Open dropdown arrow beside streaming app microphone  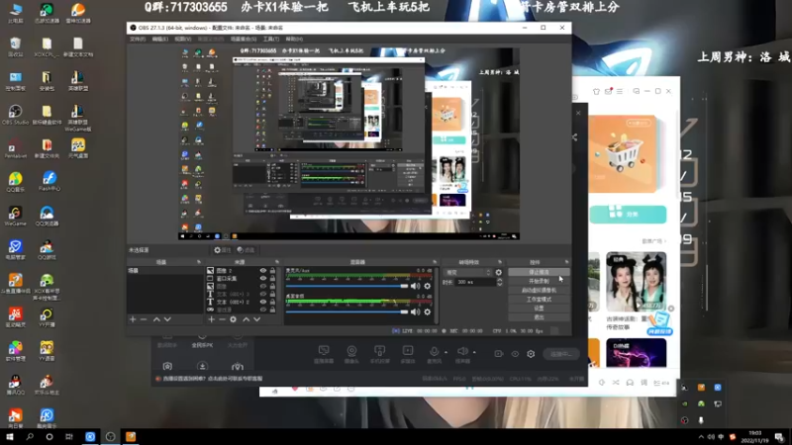point(446,352)
